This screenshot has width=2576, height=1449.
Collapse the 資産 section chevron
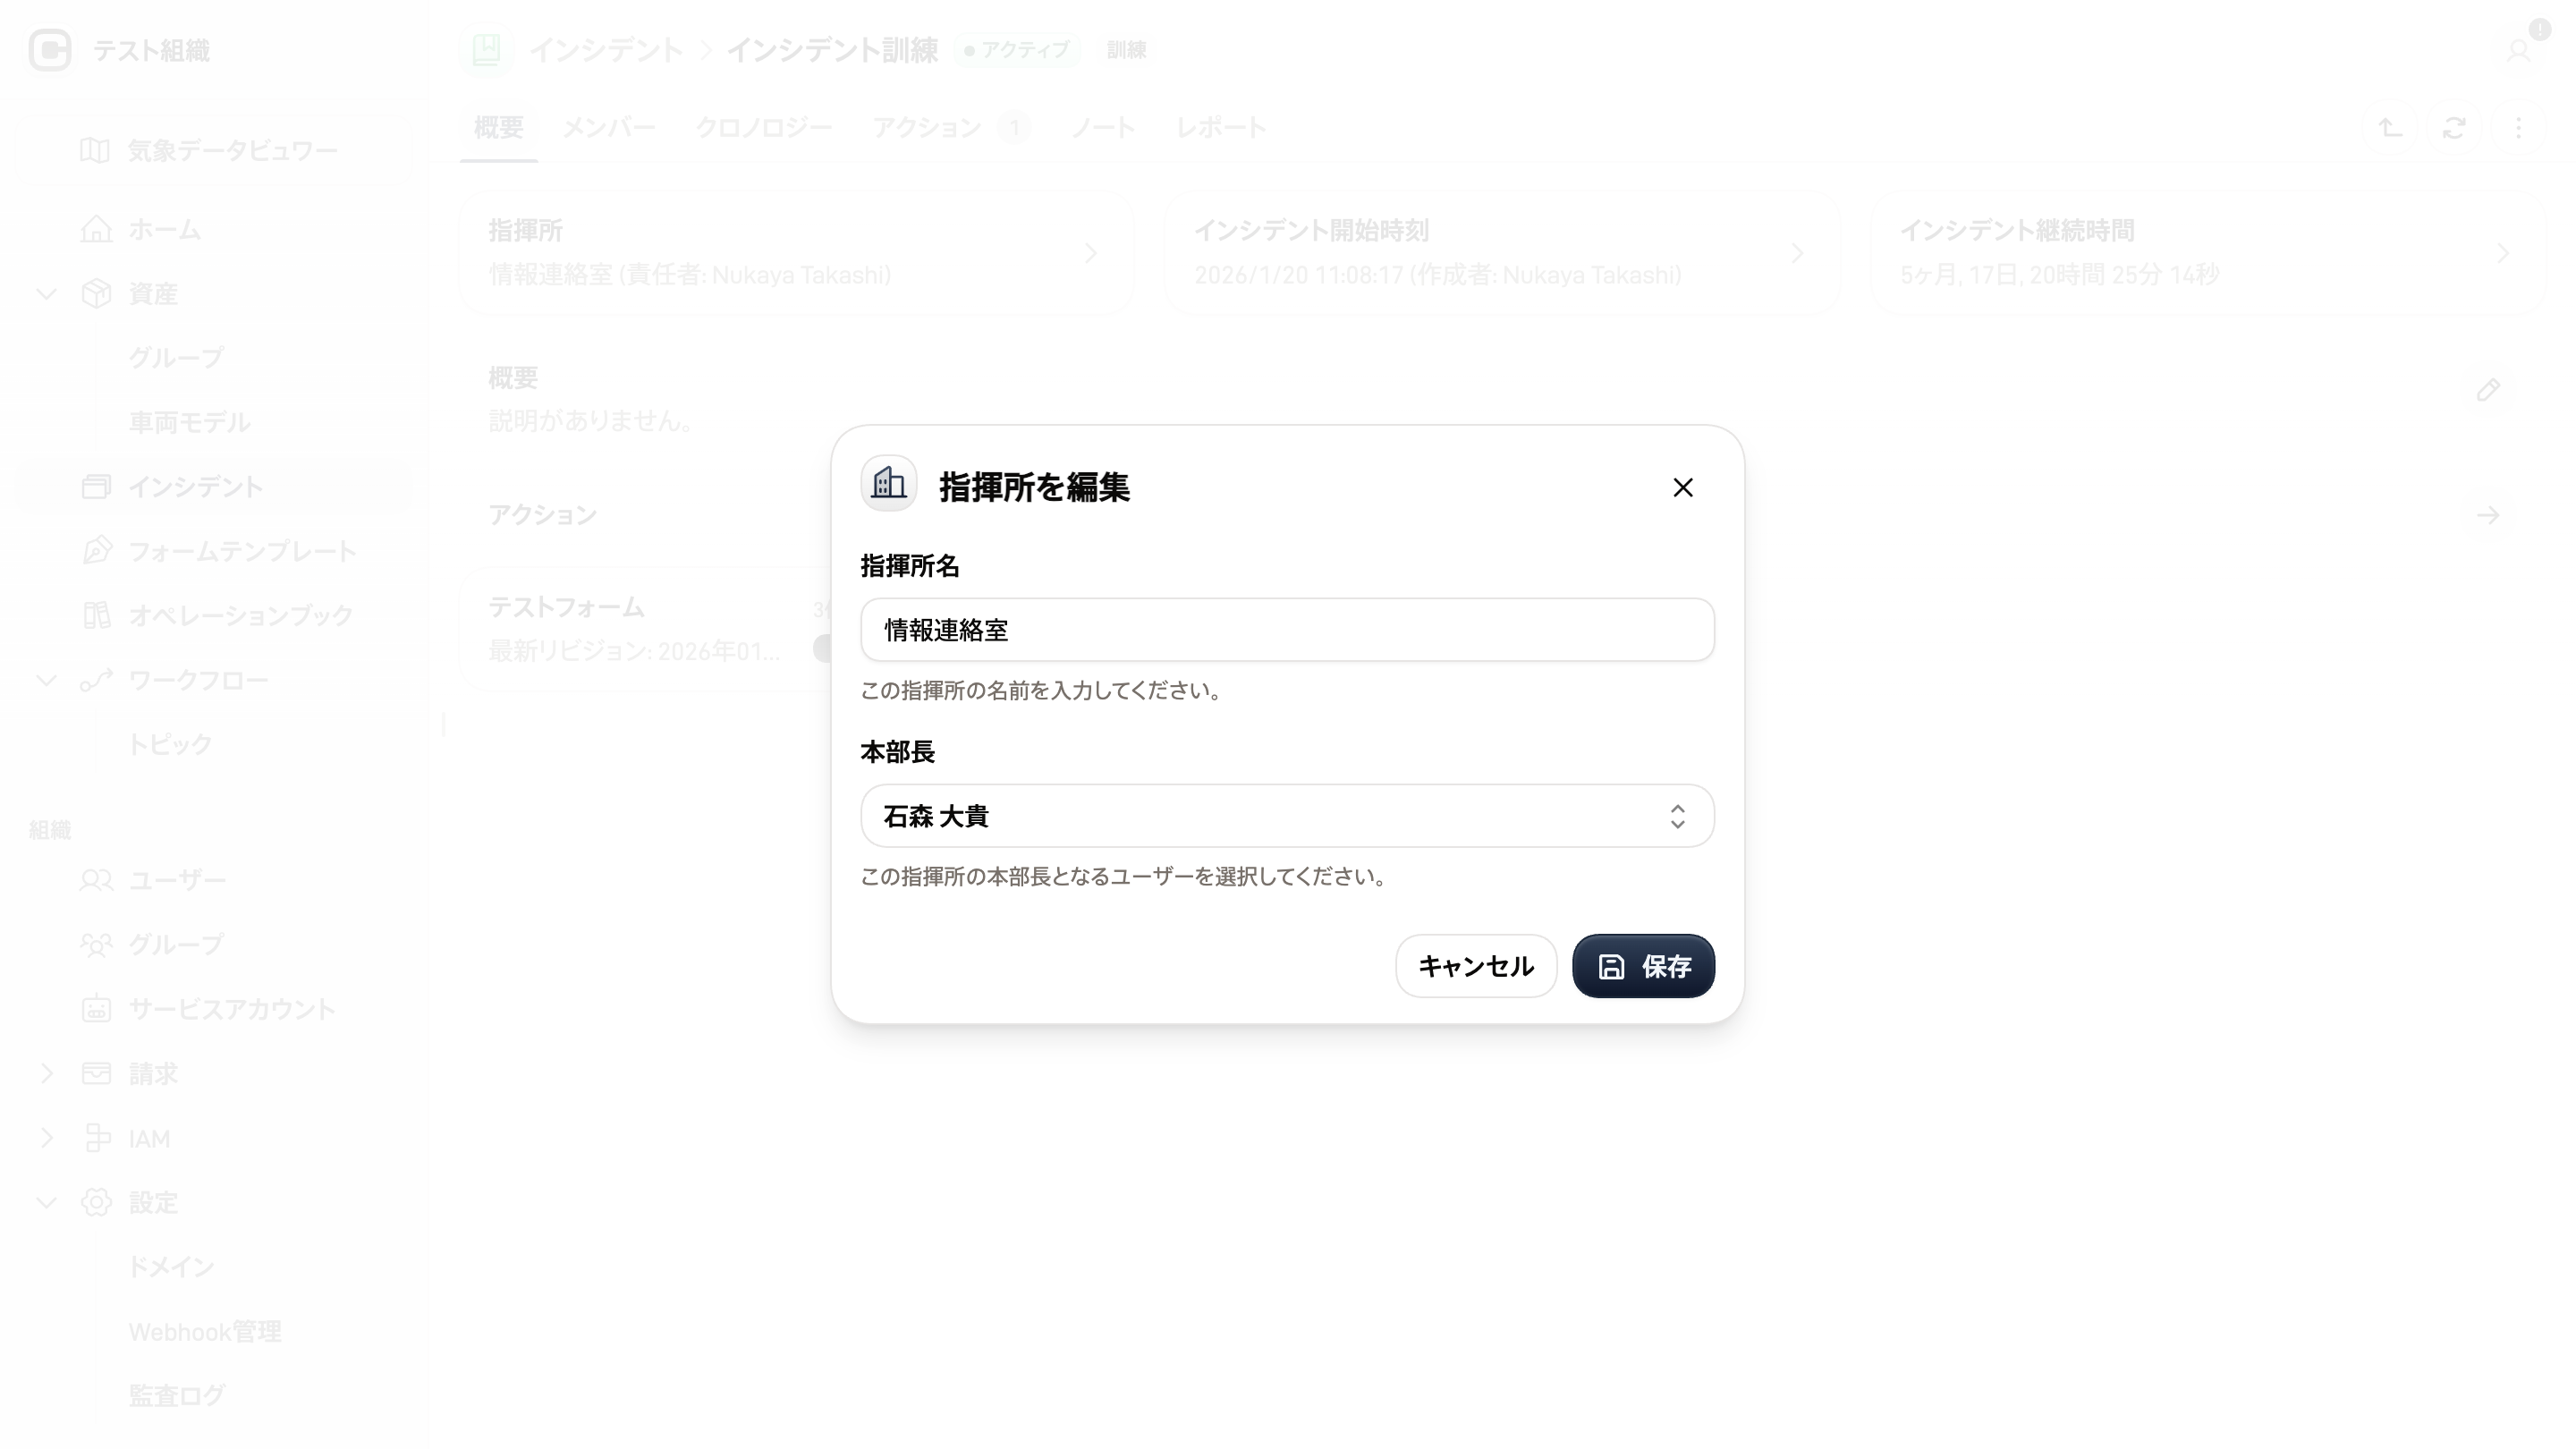pyautogui.click(x=46, y=293)
